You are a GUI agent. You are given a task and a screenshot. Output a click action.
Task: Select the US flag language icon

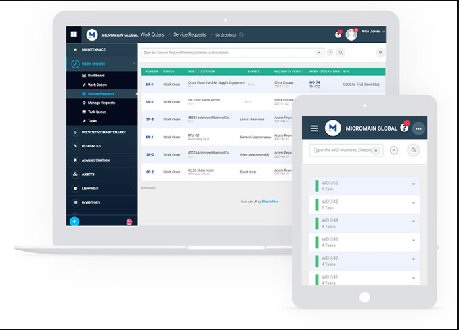pos(129,221)
